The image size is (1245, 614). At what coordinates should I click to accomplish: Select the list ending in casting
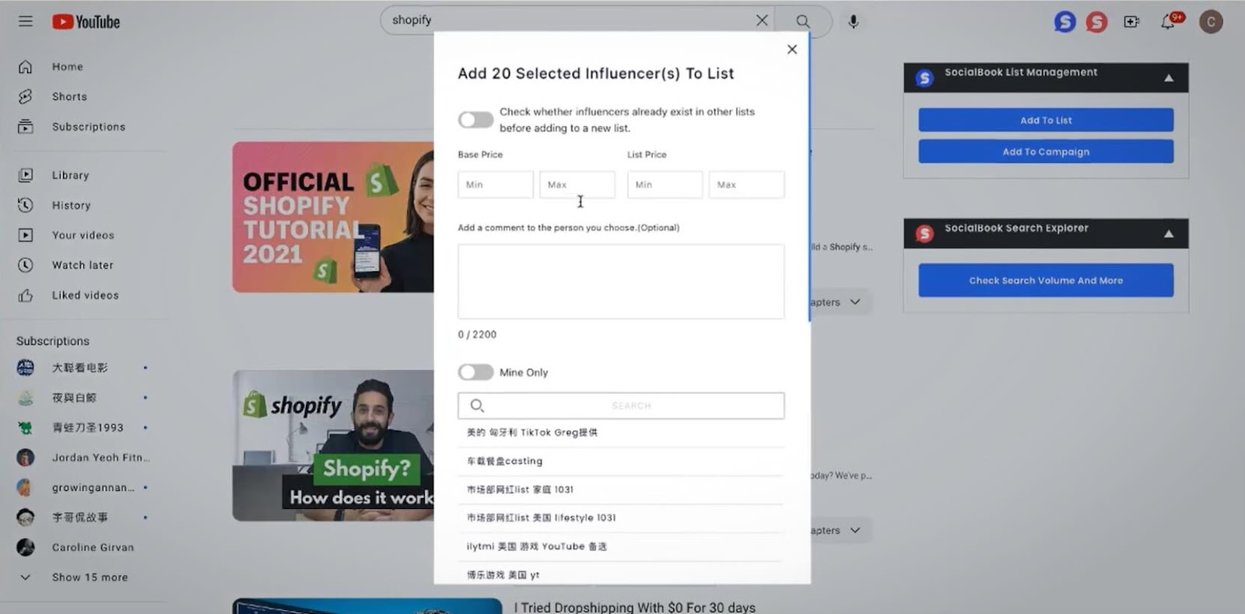point(621,461)
